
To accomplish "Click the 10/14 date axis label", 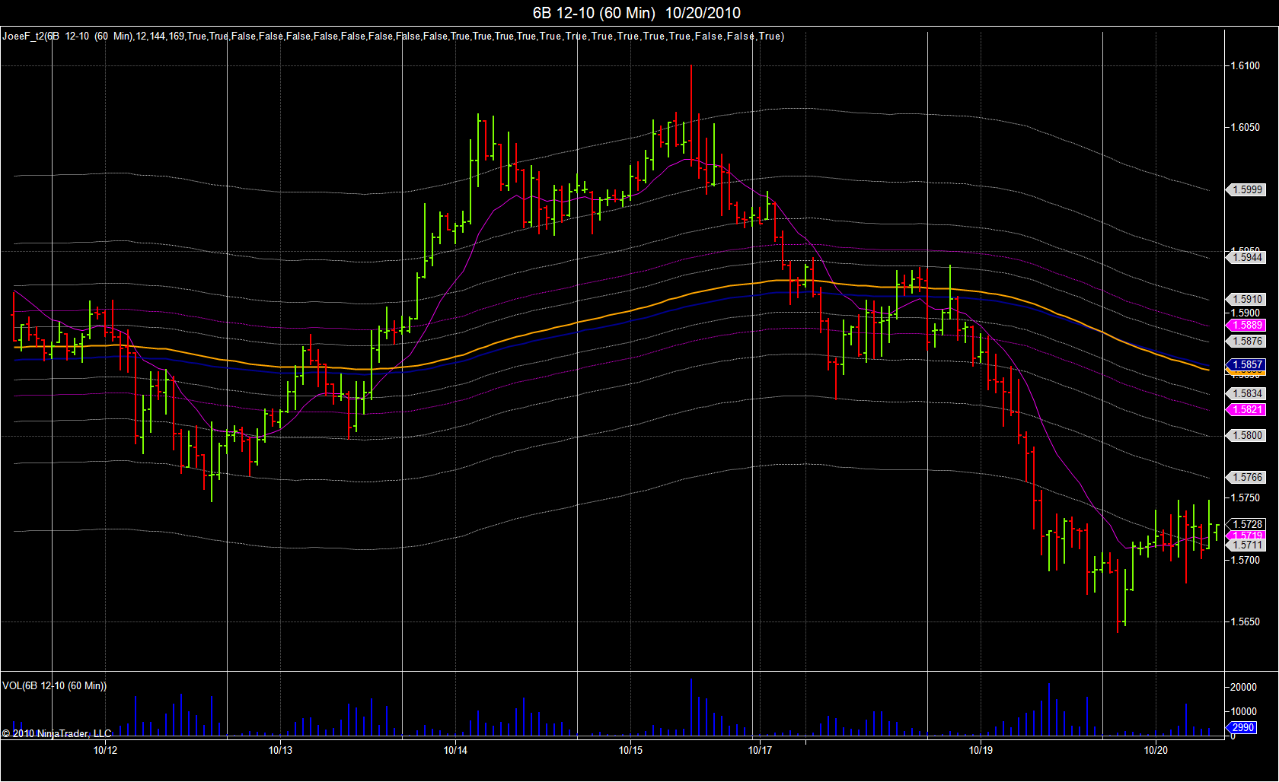I will (455, 750).
